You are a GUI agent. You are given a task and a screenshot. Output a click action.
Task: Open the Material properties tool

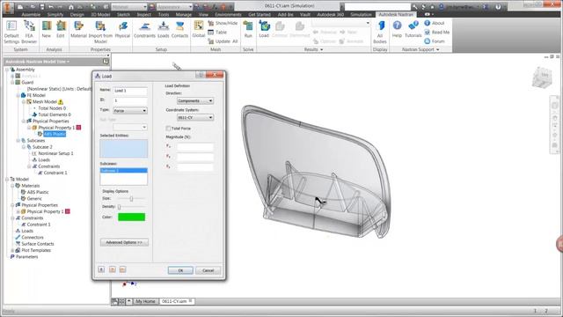click(78, 29)
